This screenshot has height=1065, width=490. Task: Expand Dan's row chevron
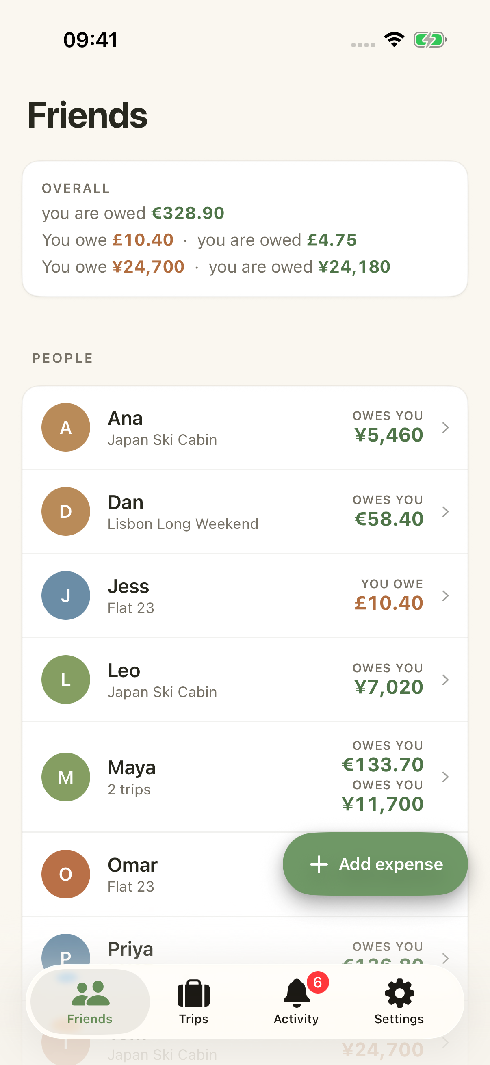[x=445, y=511]
